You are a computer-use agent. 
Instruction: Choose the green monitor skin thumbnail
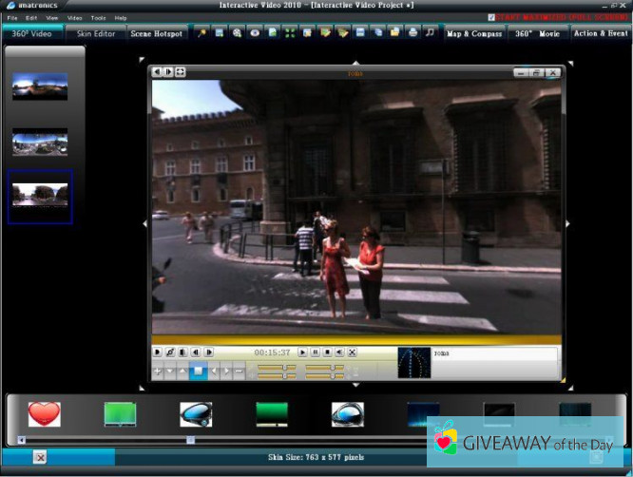tap(120, 414)
